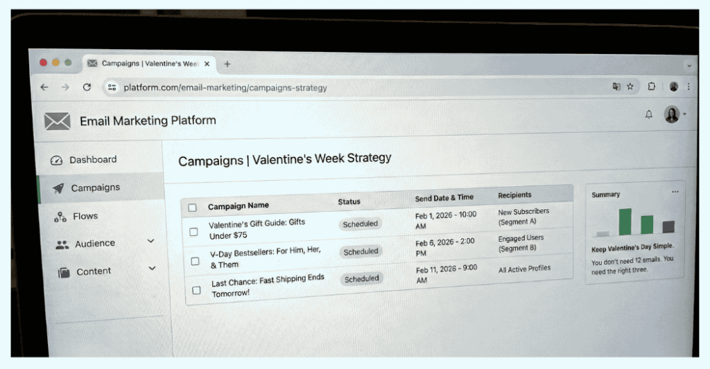Click Keep Valentine's Day Simple. heading
Viewport: 710px width, 369px height.
pos(632,248)
